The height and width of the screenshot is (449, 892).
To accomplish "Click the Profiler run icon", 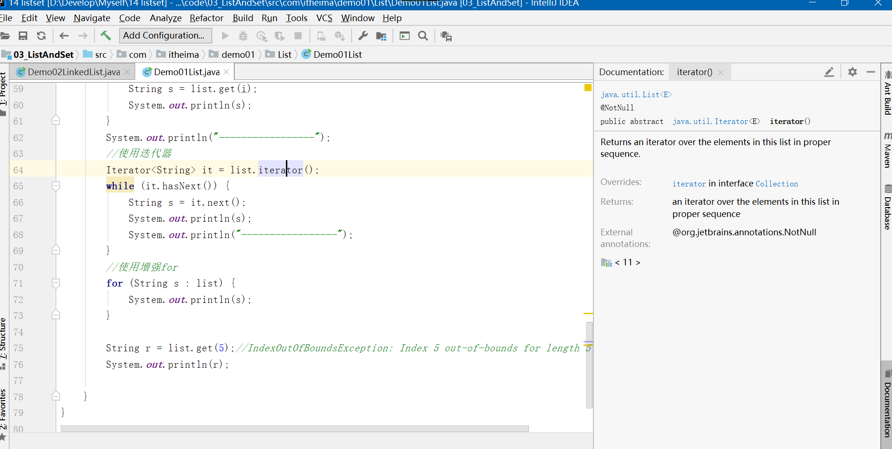I will [280, 36].
